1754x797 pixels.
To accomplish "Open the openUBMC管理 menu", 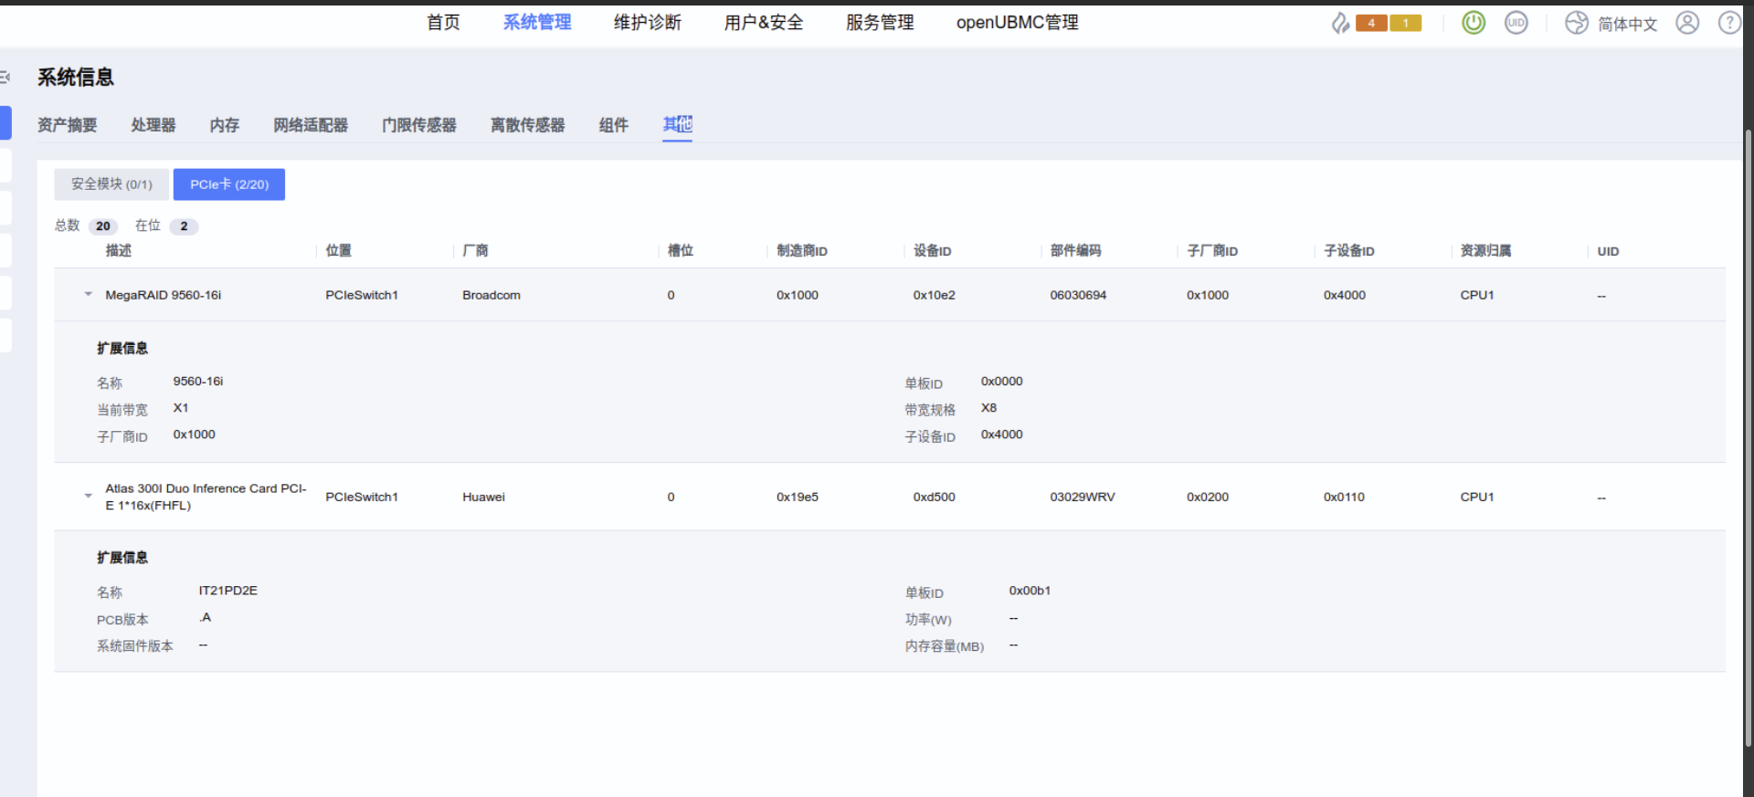I will coord(1017,23).
